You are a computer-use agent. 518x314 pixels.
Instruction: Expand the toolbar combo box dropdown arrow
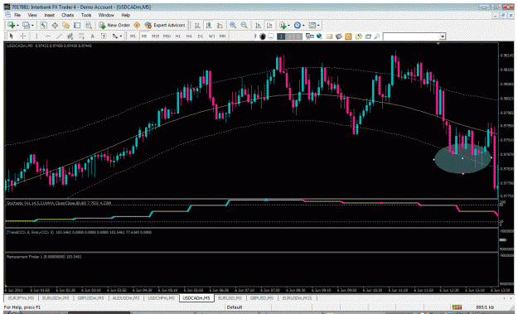point(443,36)
